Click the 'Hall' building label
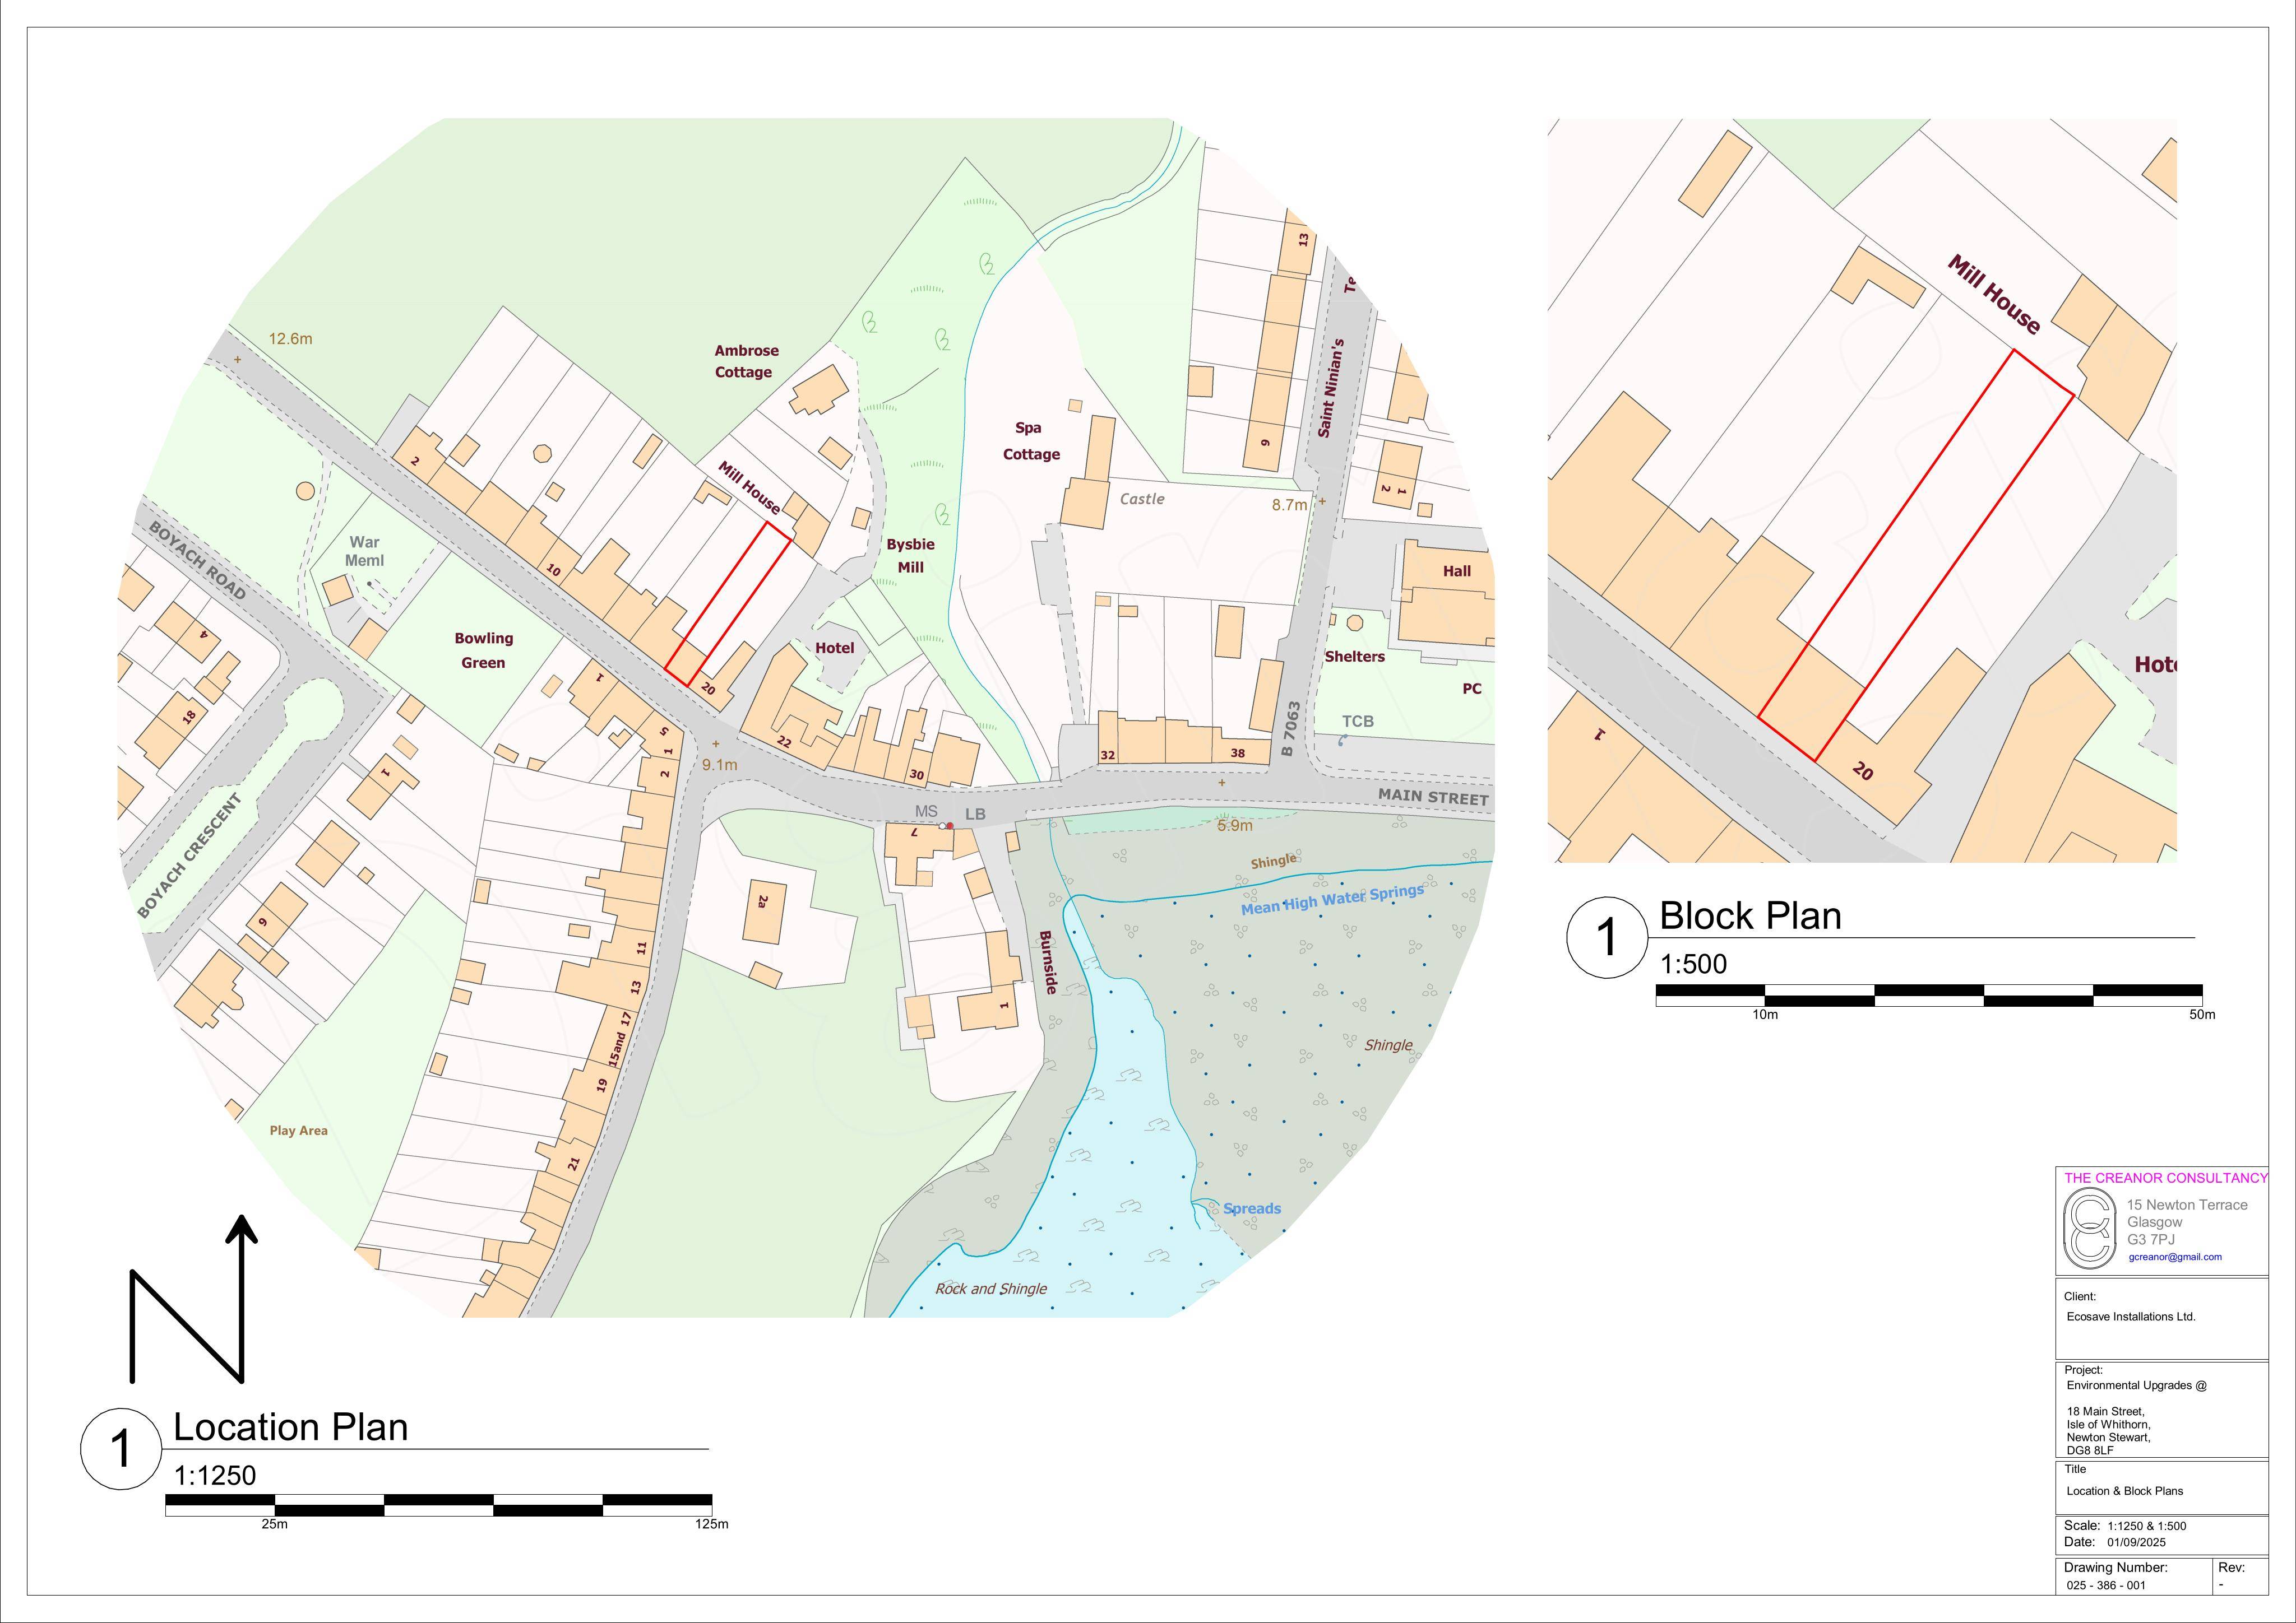 click(1456, 571)
